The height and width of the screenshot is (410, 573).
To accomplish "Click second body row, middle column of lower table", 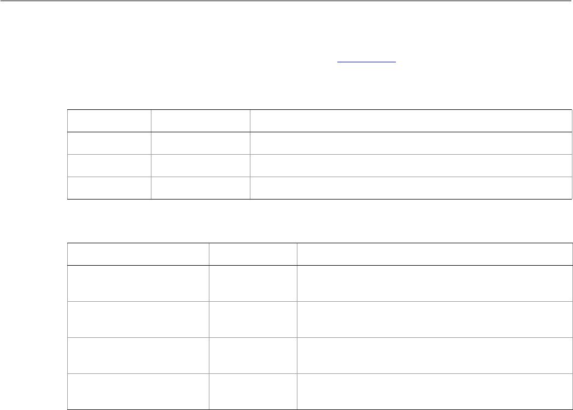I will click(253, 319).
